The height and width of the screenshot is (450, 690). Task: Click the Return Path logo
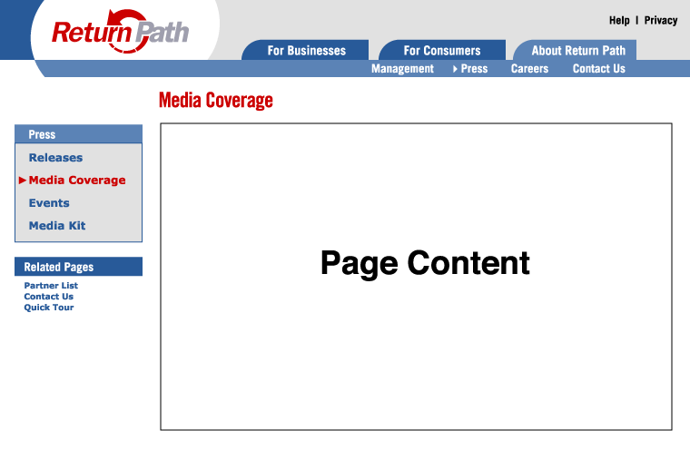(120, 32)
